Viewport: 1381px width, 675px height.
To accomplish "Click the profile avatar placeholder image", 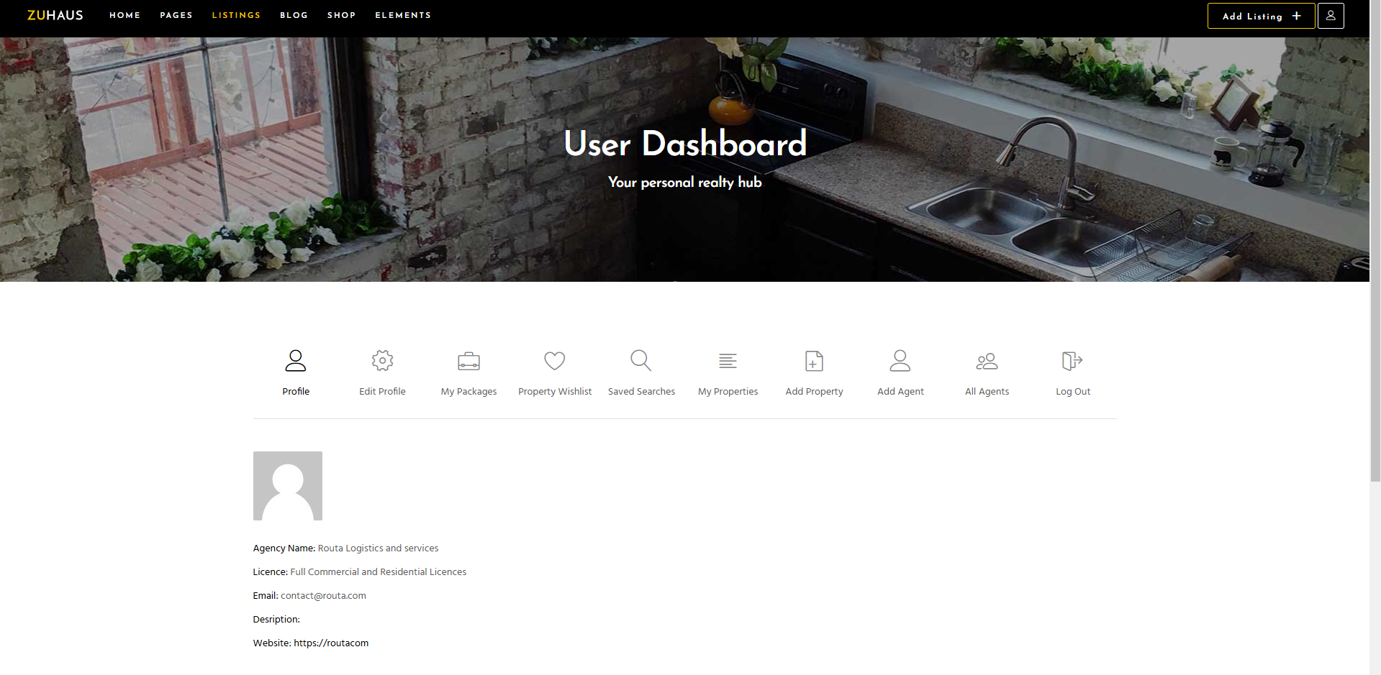I will click(x=288, y=486).
